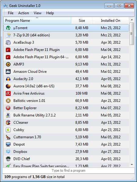The height and width of the screenshot is (182, 137).
Task: Open the File menu
Action: 11,13
